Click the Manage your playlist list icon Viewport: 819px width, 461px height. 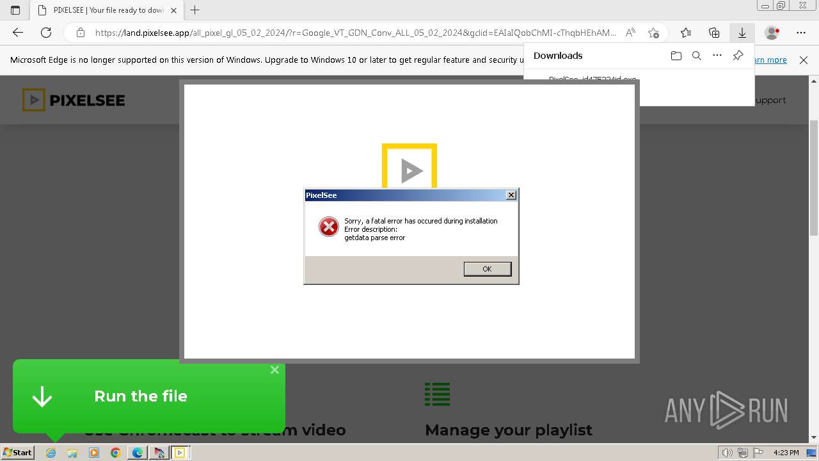438,394
